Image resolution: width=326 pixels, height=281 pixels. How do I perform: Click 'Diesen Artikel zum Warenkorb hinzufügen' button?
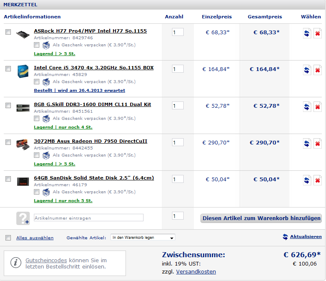(261, 218)
